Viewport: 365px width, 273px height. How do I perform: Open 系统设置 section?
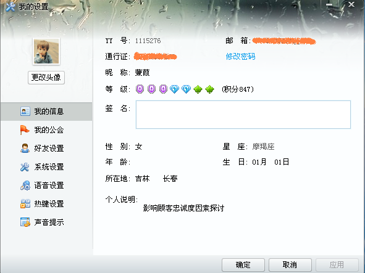[46, 167]
